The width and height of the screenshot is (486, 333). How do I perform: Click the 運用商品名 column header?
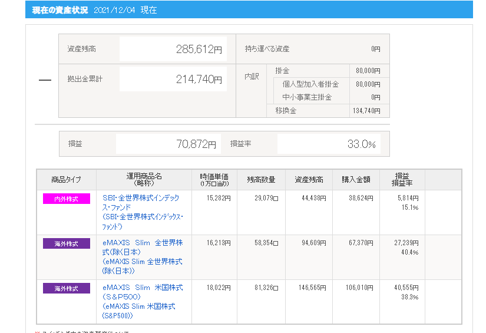pyautogui.click(x=144, y=180)
